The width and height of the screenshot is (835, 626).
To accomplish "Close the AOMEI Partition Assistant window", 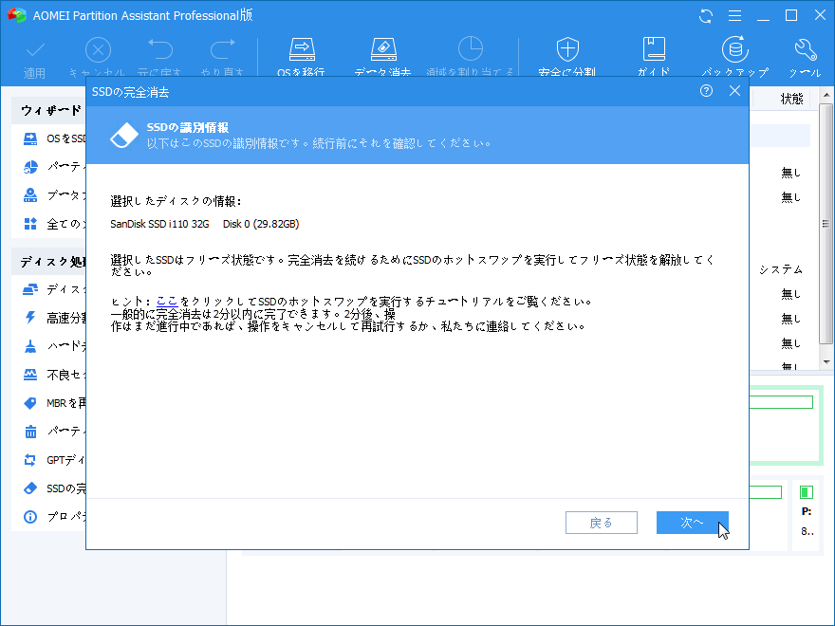I will tap(820, 15).
